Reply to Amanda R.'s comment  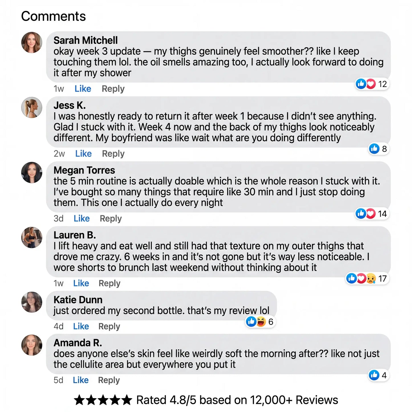click(x=109, y=380)
